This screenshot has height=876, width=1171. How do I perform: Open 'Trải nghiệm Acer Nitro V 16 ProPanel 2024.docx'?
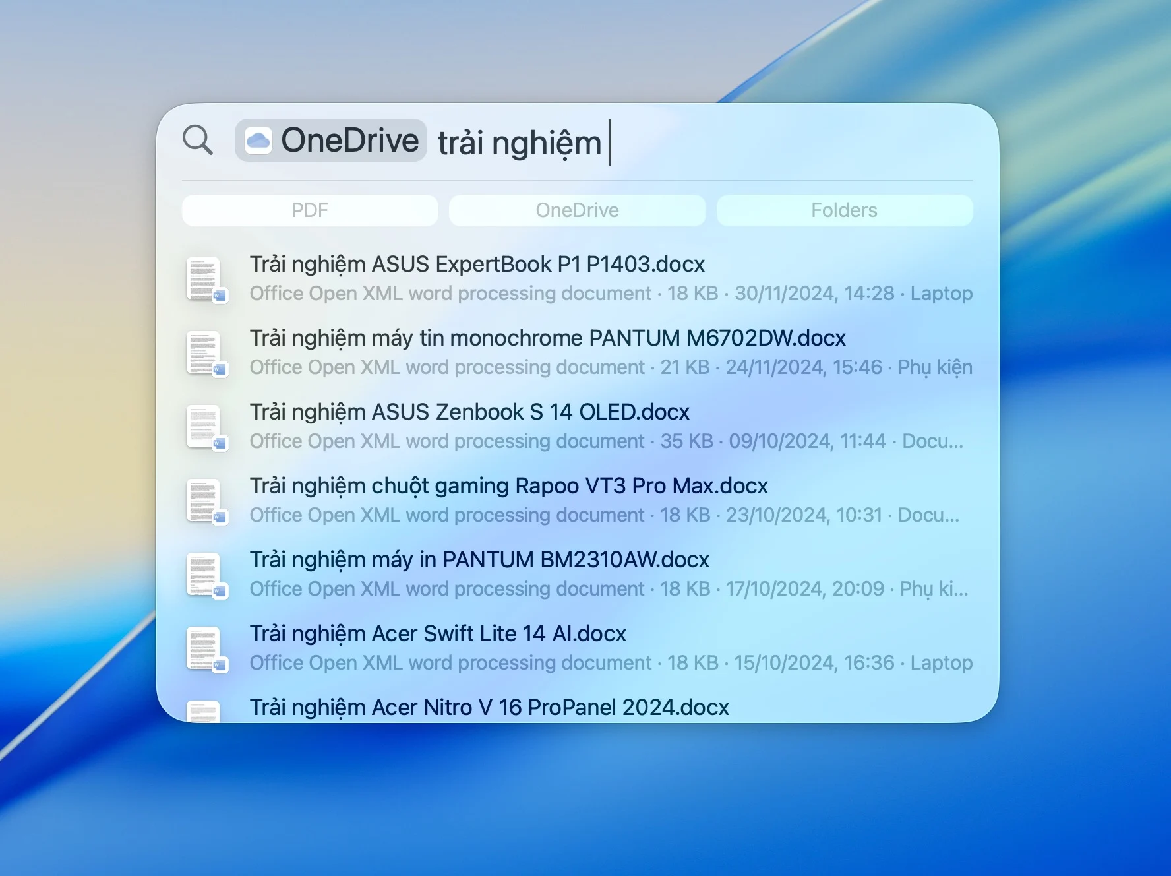pyautogui.click(x=489, y=708)
